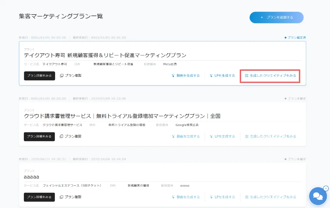Open plan details for テイクアウト寿司 plan
Viewport: 330px width, 208px height.
39,76
